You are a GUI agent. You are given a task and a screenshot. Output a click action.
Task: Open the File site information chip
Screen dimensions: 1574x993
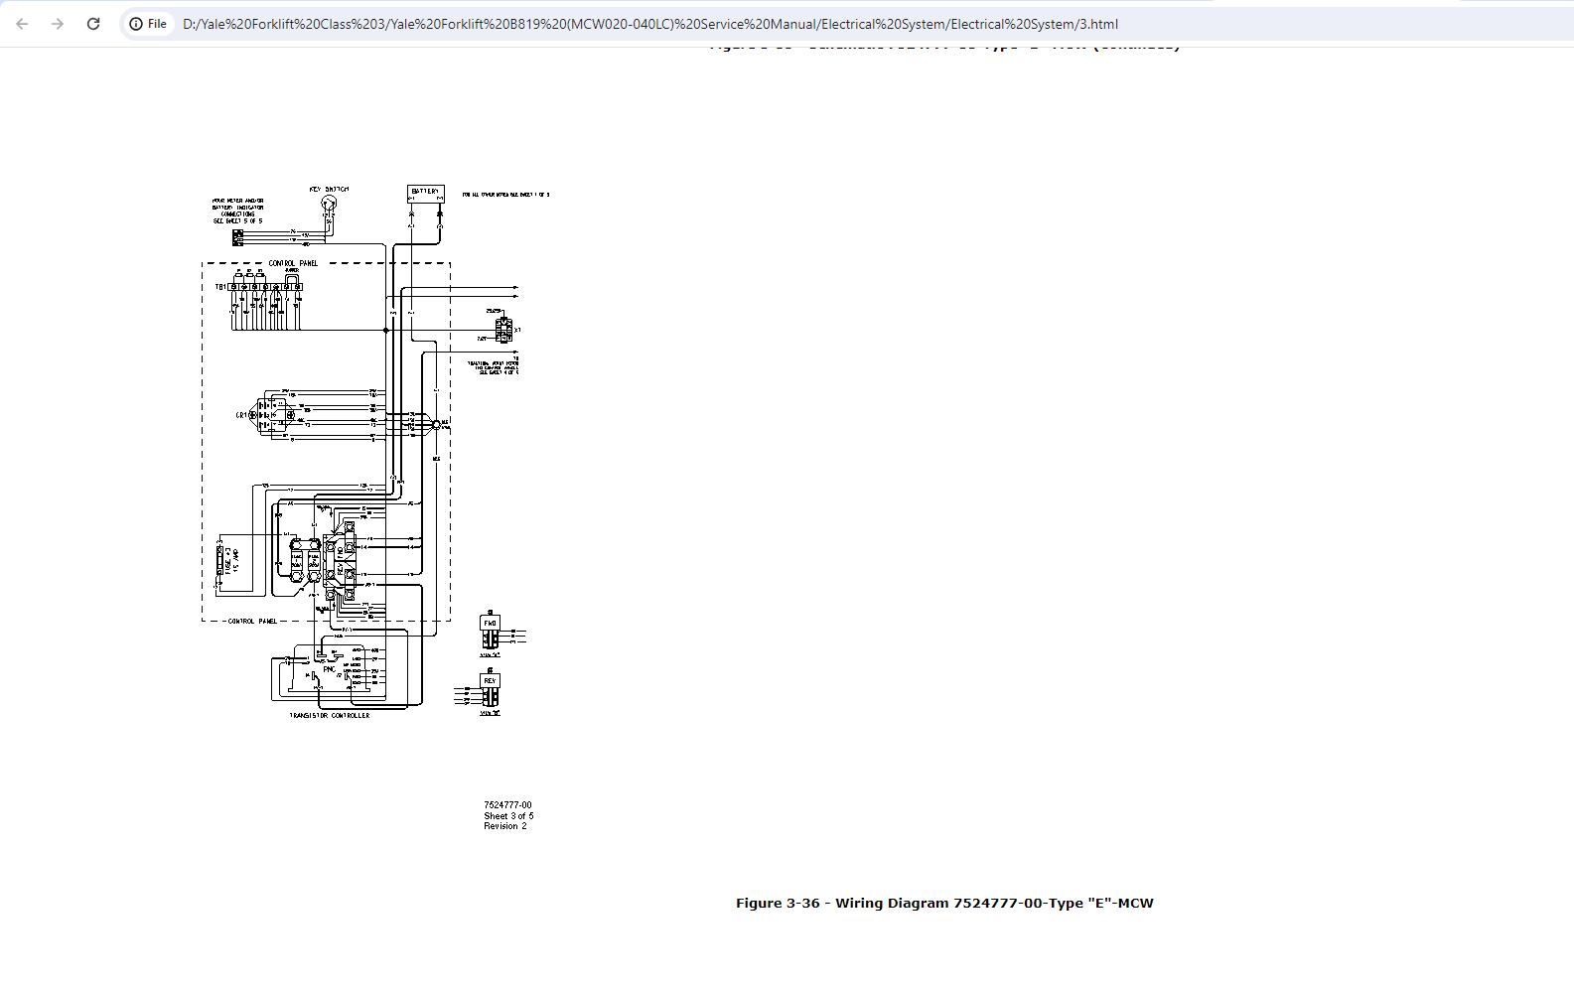pos(148,24)
